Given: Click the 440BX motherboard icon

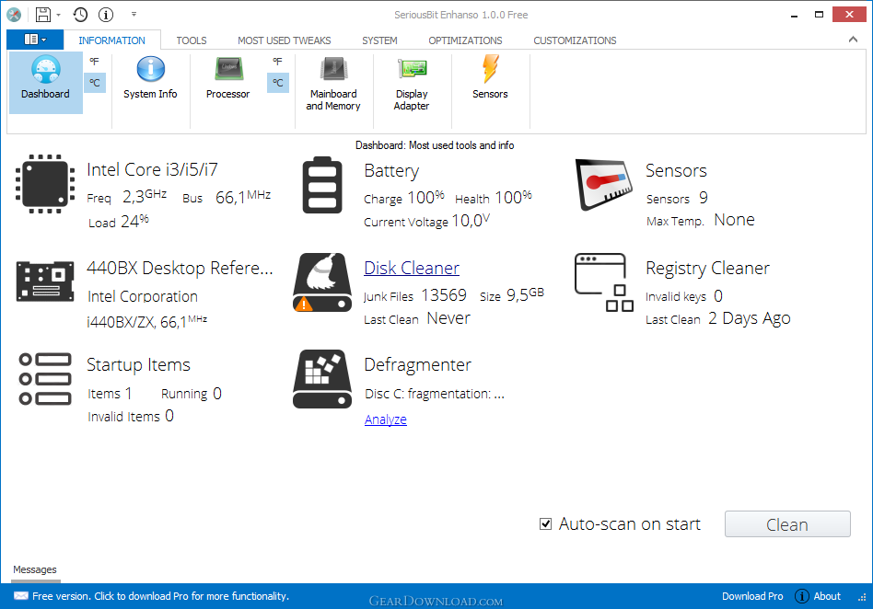Looking at the screenshot, I should pos(45,282).
